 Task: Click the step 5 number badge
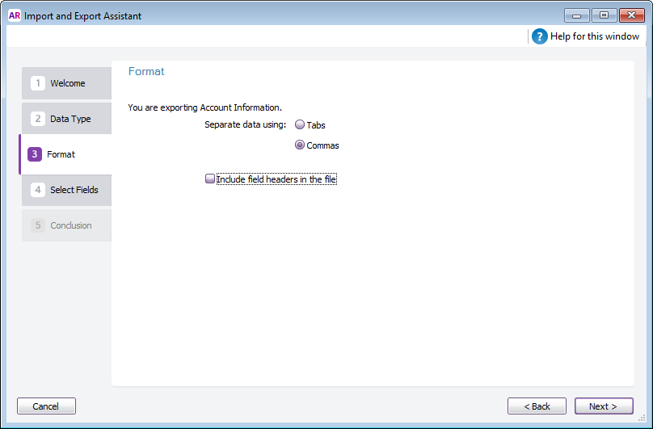37,225
